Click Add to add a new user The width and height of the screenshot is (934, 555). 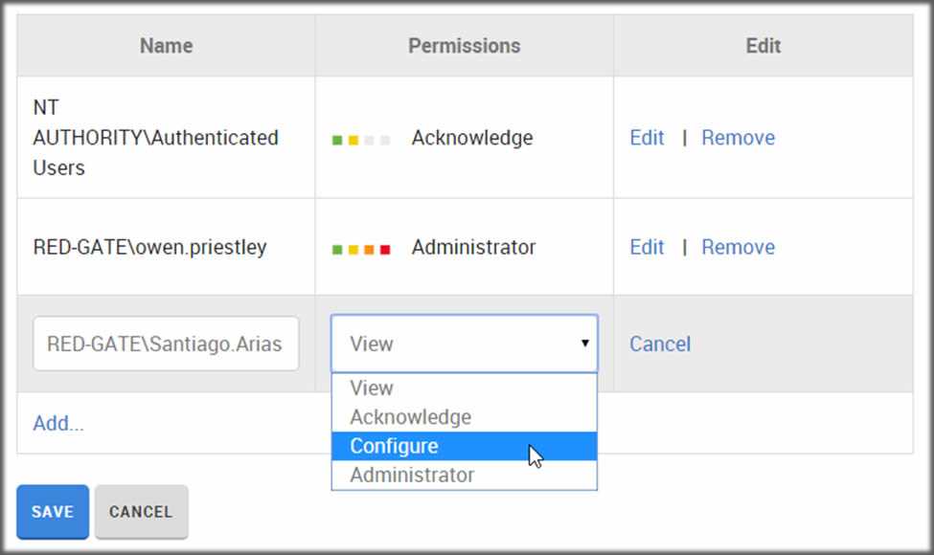(57, 423)
